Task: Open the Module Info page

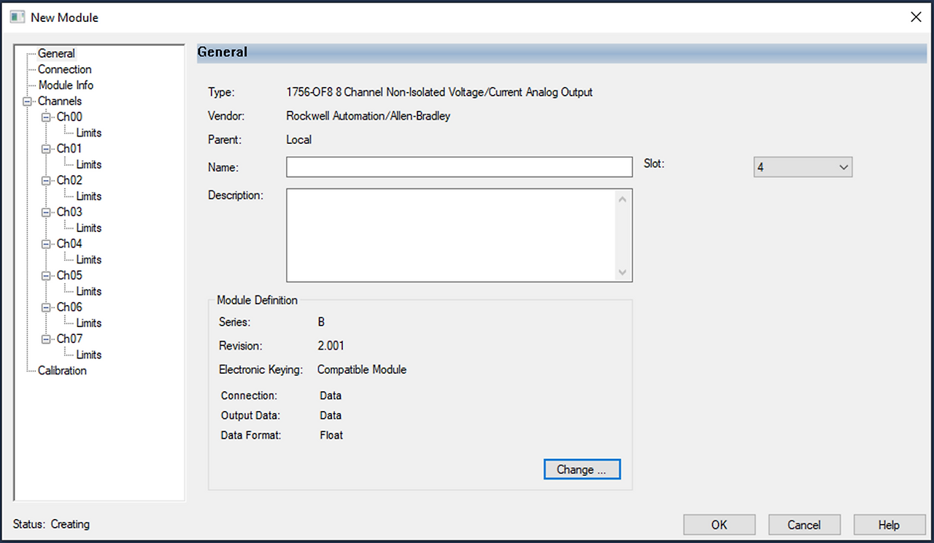Action: [x=67, y=85]
